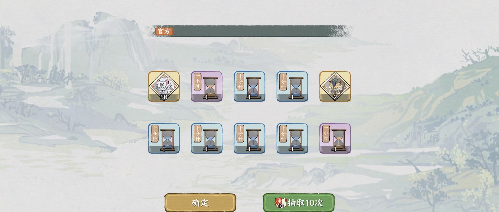Tap the golden beast shard reward showing 2
Image resolution: width=499 pixels, height=212 pixels.
point(335,86)
